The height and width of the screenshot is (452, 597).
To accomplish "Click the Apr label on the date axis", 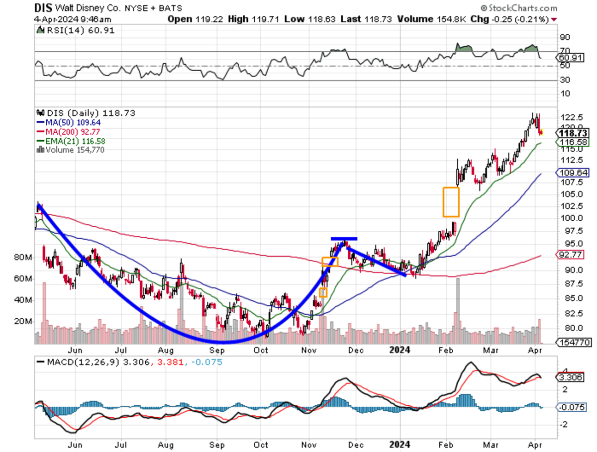I will click(536, 351).
